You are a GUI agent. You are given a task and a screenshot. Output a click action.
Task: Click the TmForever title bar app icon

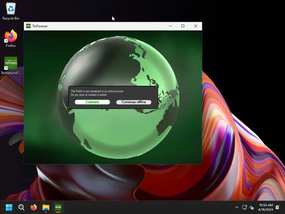pos(28,26)
